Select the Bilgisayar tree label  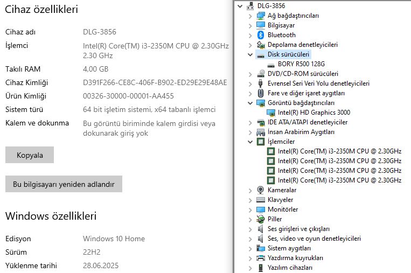point(281,25)
